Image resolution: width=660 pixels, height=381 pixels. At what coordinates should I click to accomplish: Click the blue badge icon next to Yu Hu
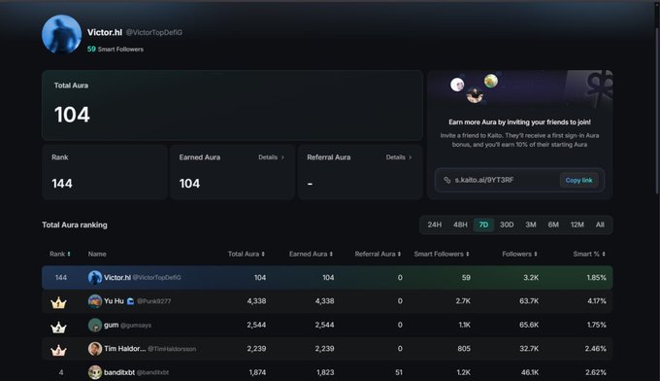coord(130,301)
